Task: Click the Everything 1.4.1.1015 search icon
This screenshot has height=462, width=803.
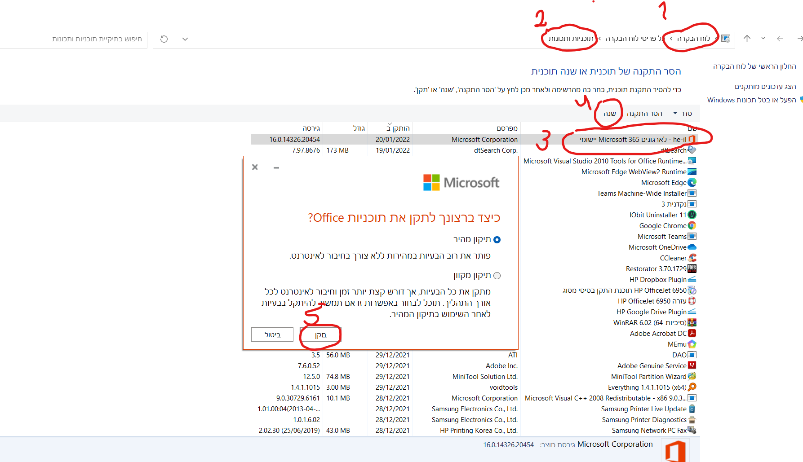Action: (x=692, y=387)
